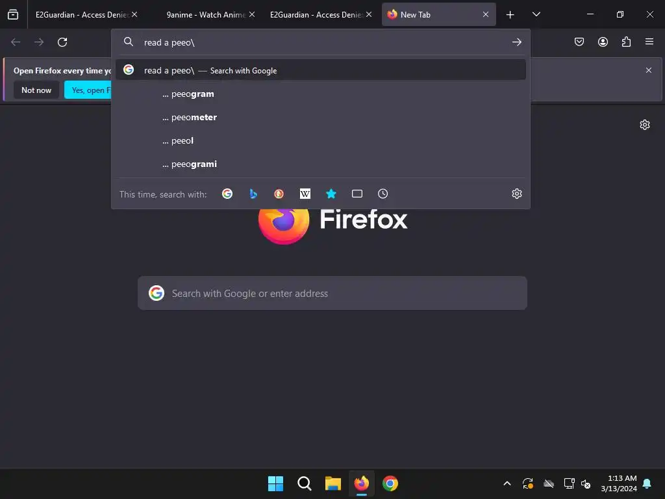Select the 'peeogrami' search suggestion
This screenshot has width=665, height=499.
click(x=321, y=164)
